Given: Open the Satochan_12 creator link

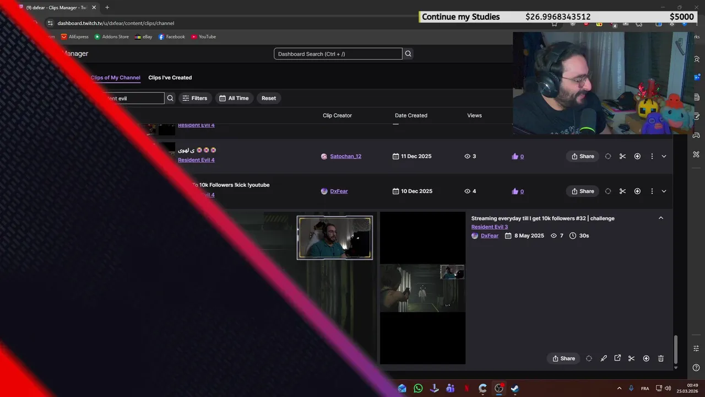Looking at the screenshot, I should pyautogui.click(x=346, y=156).
